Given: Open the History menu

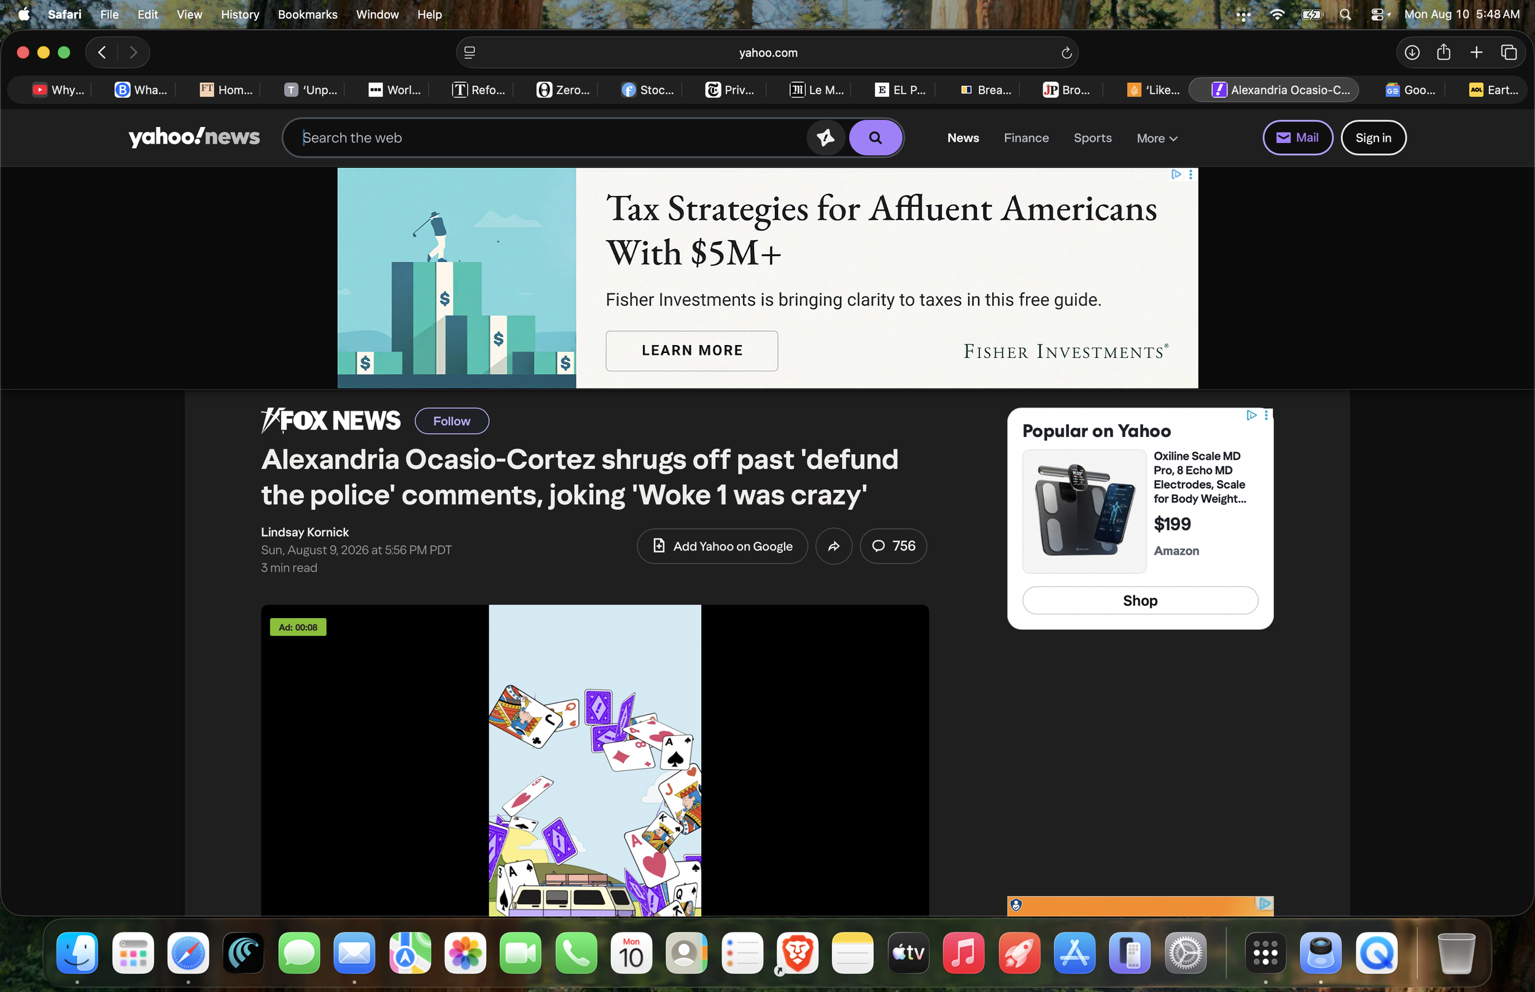Looking at the screenshot, I should click(x=239, y=14).
